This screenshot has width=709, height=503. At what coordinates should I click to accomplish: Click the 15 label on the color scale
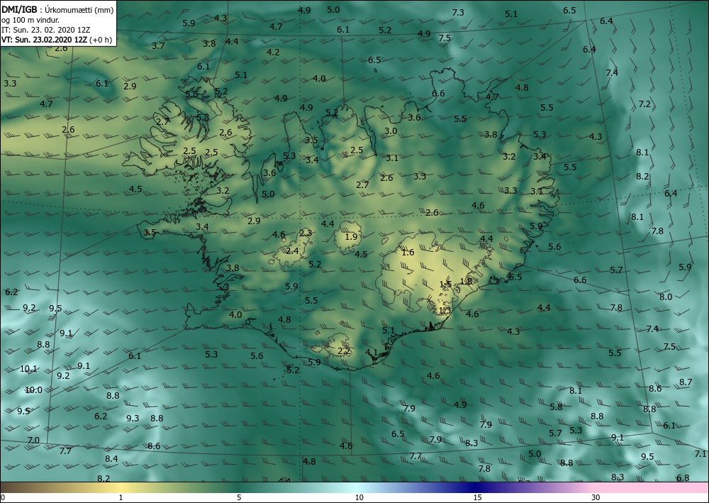pyautogui.click(x=477, y=498)
